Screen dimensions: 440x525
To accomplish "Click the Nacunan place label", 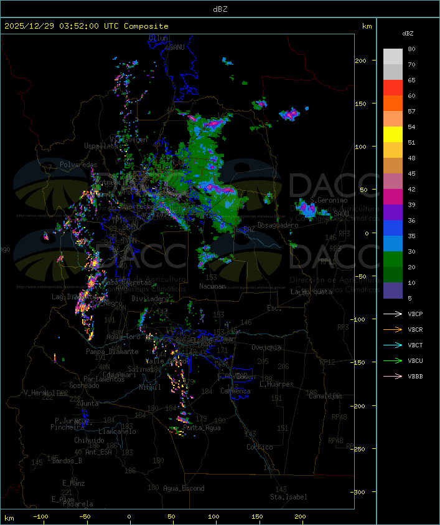I will pyautogui.click(x=212, y=286).
